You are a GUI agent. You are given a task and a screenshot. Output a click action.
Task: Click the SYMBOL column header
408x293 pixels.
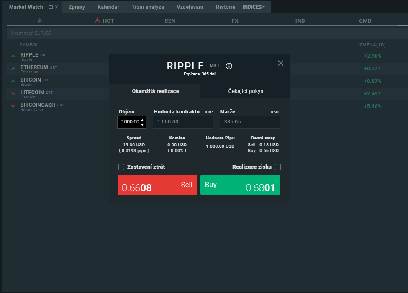[x=29, y=45]
